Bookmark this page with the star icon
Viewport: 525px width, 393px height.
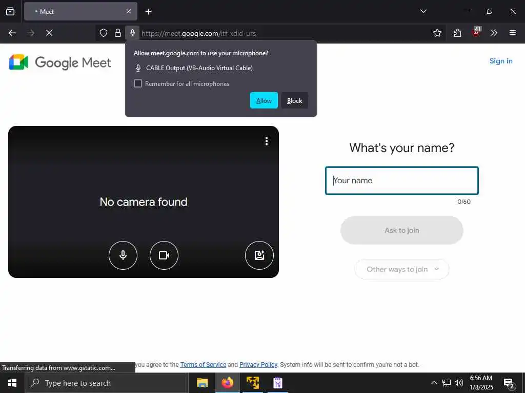click(x=437, y=33)
